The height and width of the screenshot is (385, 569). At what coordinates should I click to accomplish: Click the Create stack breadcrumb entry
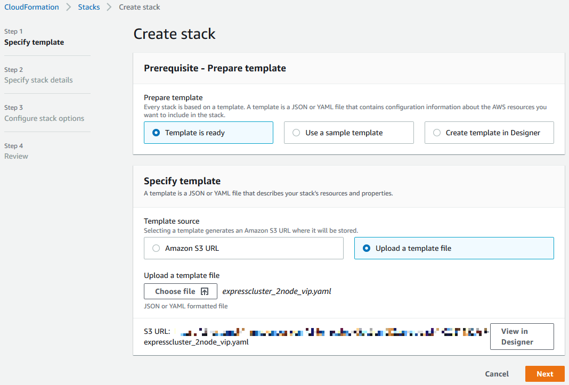[x=139, y=7]
